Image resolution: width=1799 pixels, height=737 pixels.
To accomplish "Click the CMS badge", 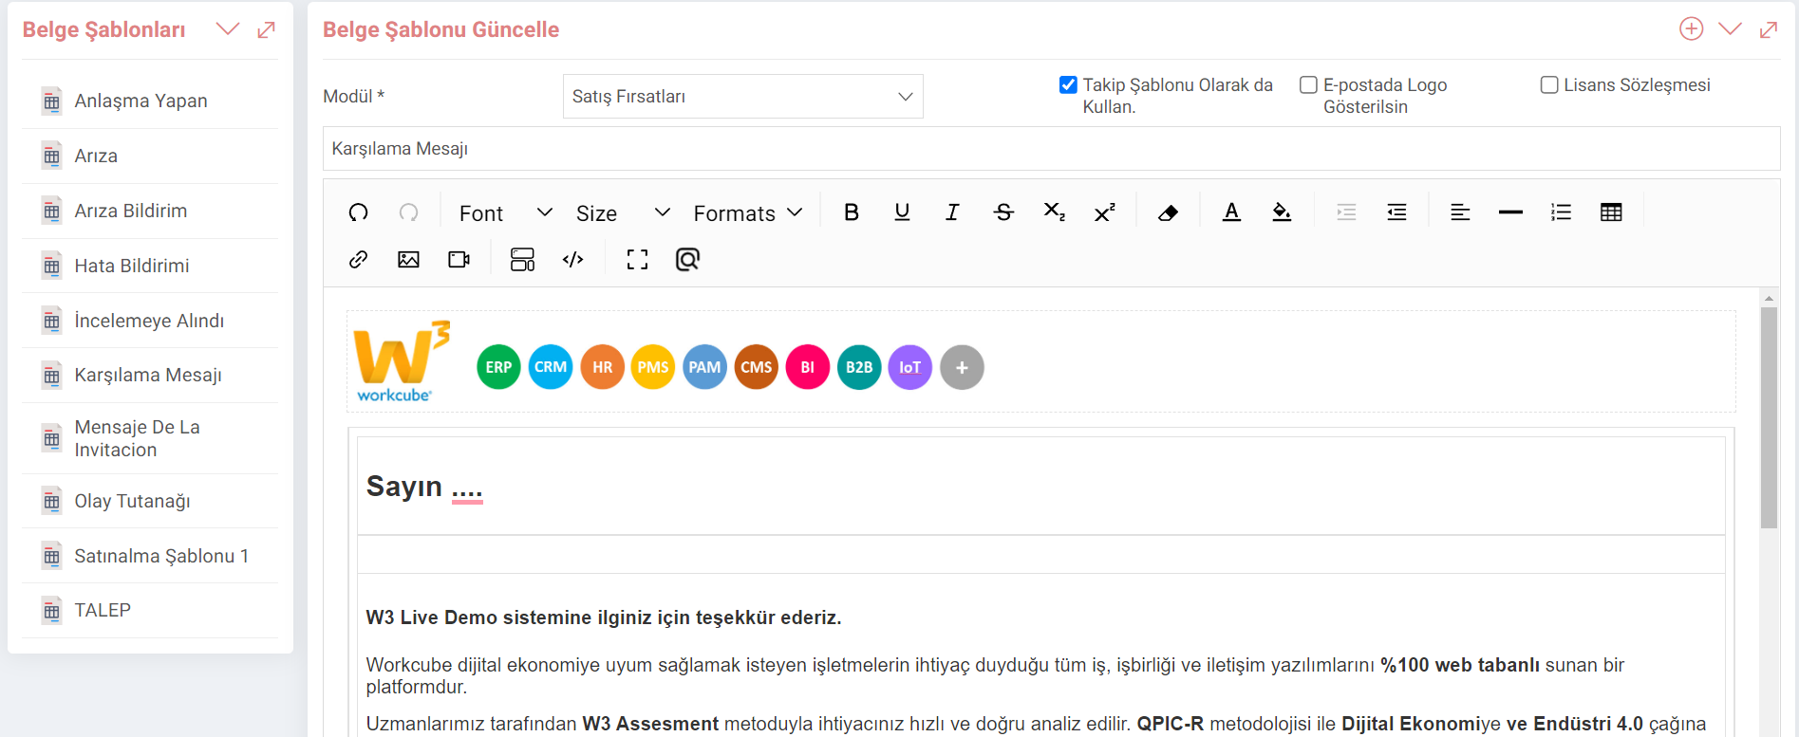I will tap(757, 367).
